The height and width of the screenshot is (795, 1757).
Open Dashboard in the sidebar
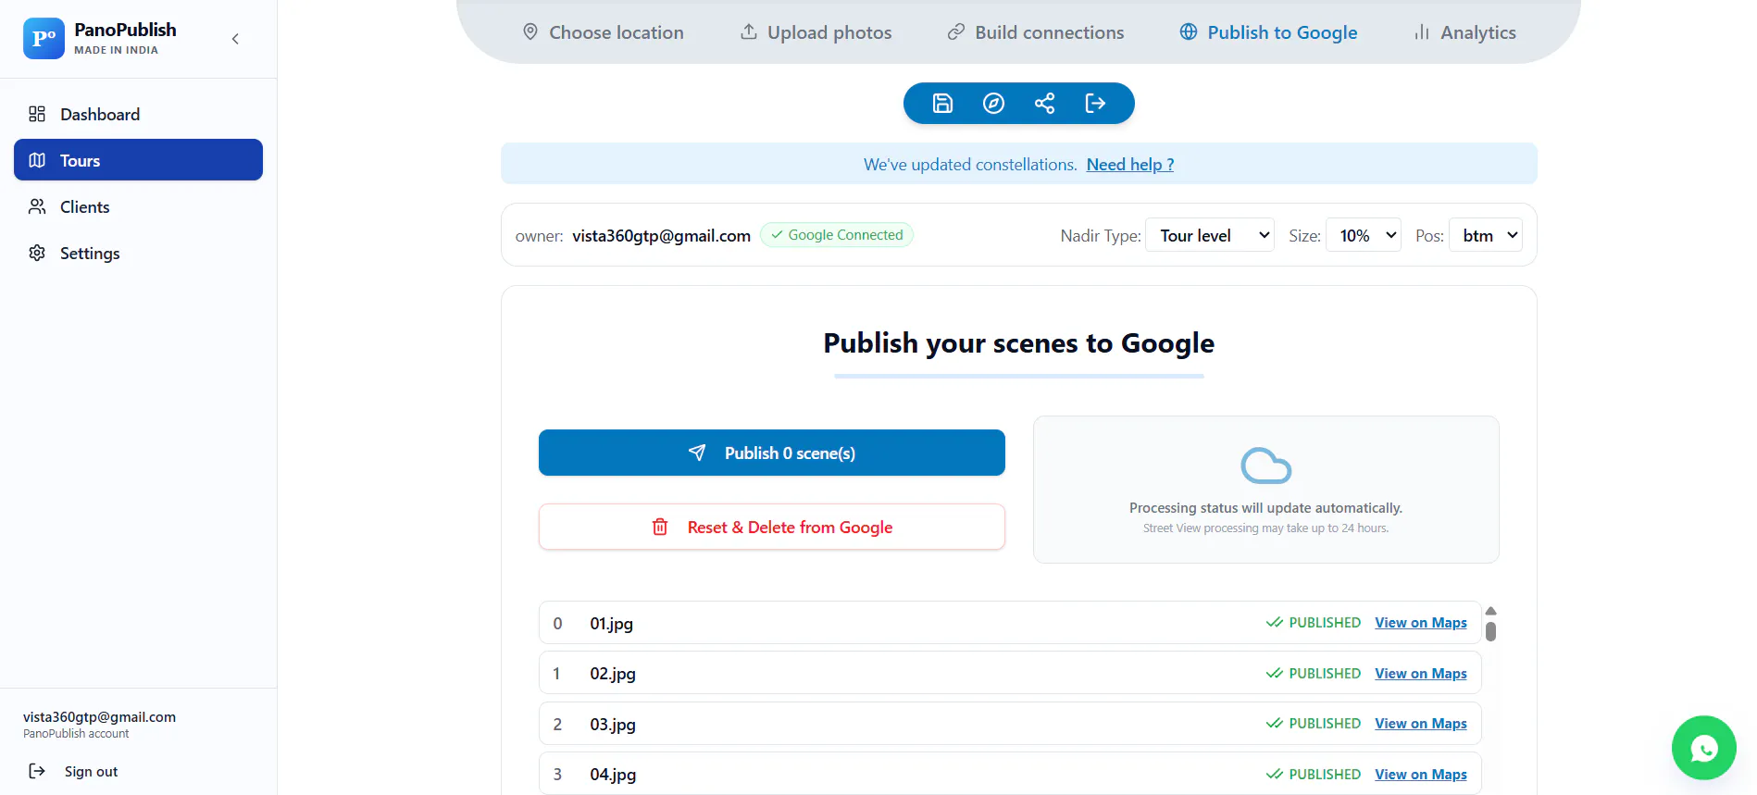click(x=139, y=114)
